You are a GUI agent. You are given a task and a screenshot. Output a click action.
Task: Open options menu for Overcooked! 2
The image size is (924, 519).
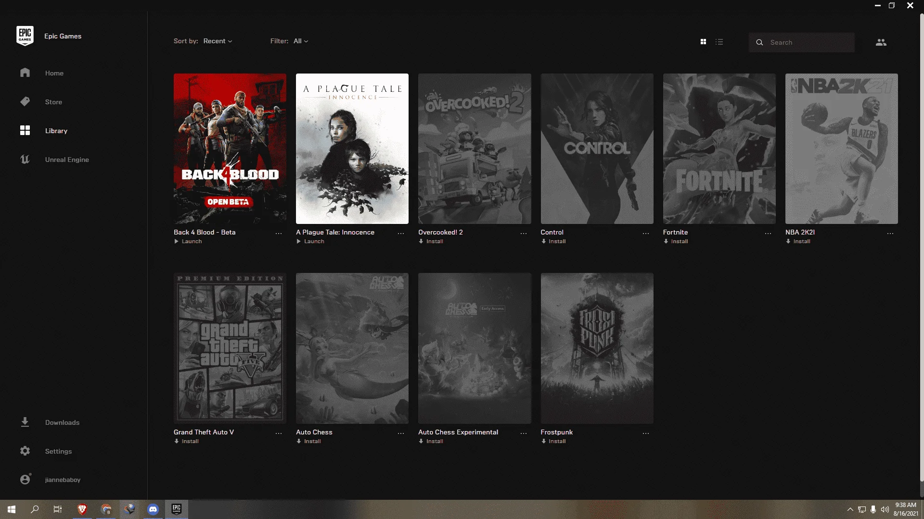[x=524, y=233]
